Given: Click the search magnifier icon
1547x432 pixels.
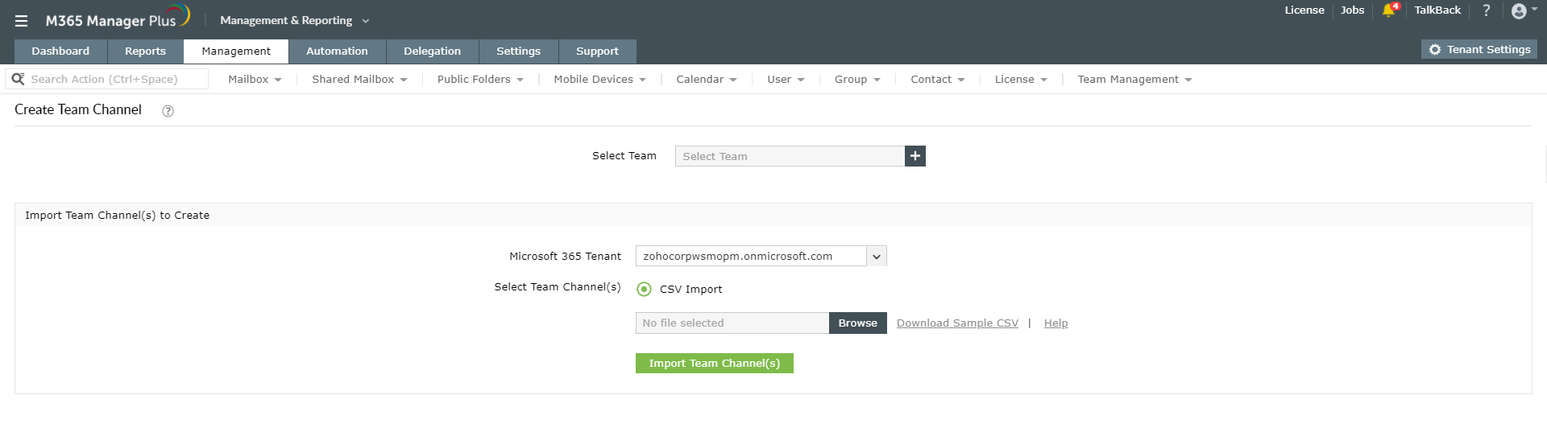Looking at the screenshot, I should 18,79.
